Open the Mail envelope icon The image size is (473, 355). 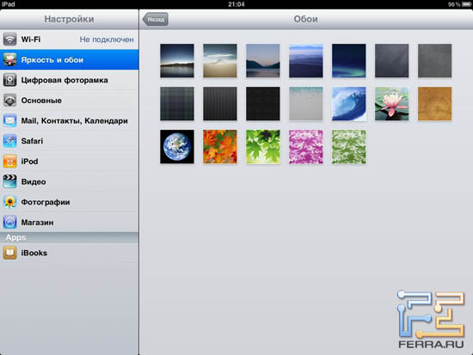(9, 120)
